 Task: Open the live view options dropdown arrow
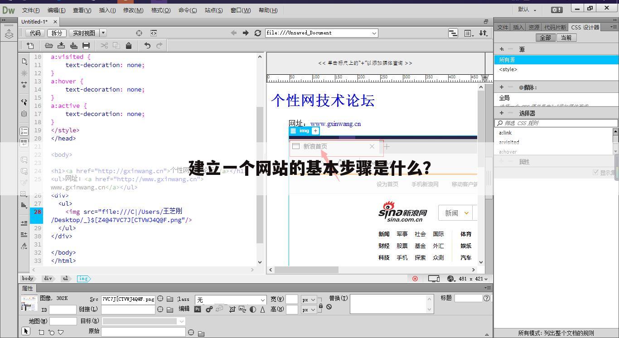coord(103,33)
